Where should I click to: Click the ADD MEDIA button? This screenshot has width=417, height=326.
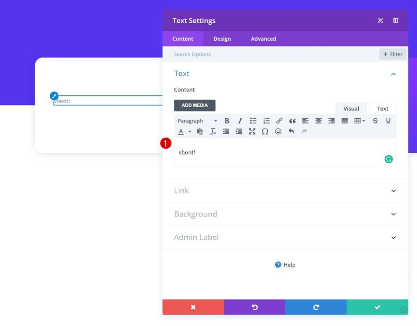[x=195, y=105]
